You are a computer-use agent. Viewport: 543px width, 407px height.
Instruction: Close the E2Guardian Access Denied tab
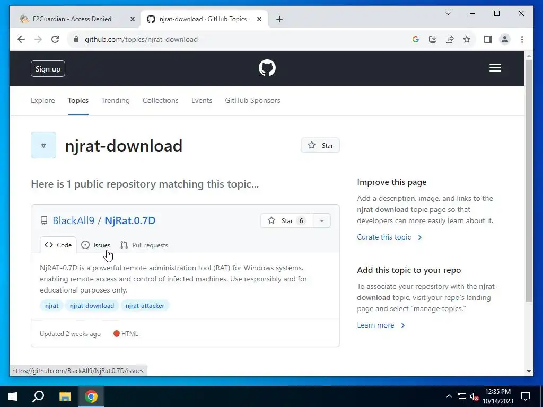point(132,19)
